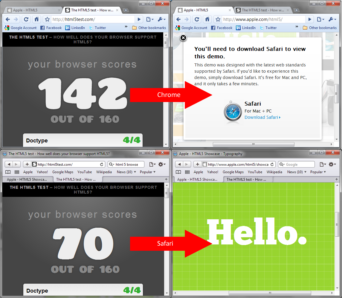
Task: Click Go arrow beside apple.com/html5 address
Action: click(310, 19)
